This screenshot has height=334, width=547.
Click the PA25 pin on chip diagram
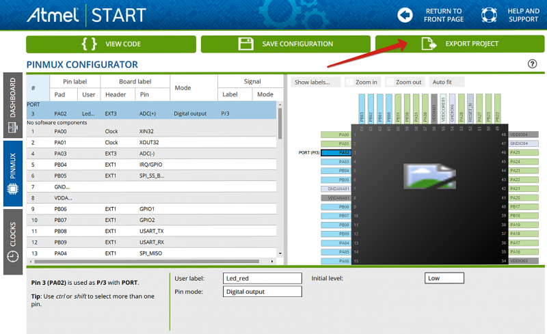coord(523,152)
